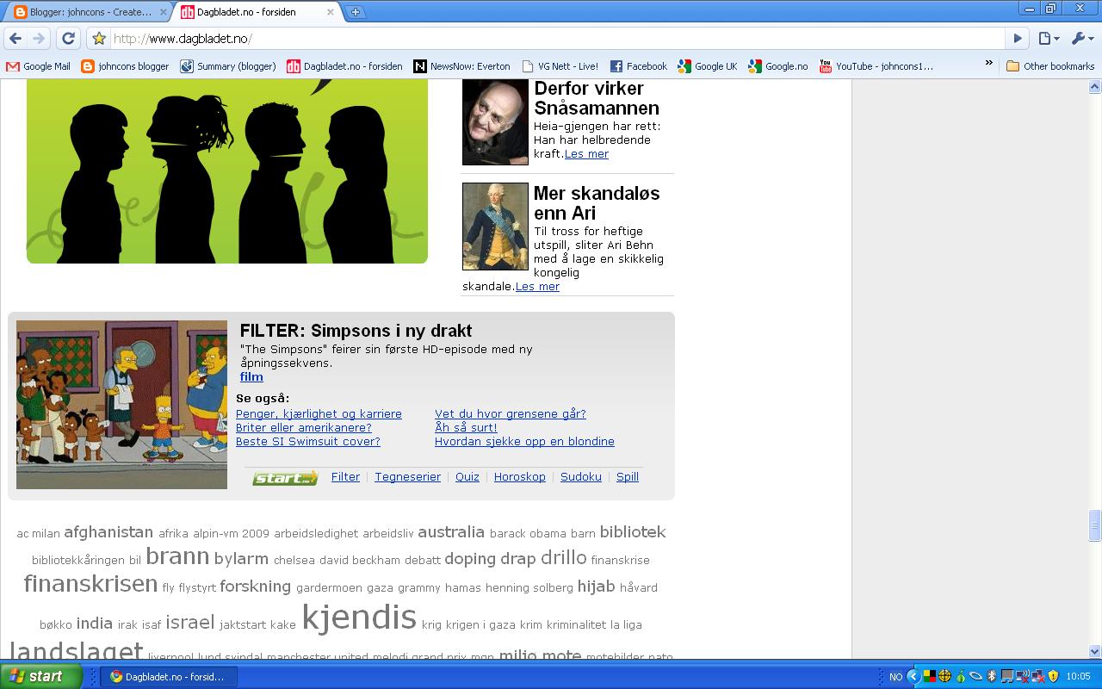
Task: Select Horoskop in the start.no menu
Action: click(x=519, y=476)
